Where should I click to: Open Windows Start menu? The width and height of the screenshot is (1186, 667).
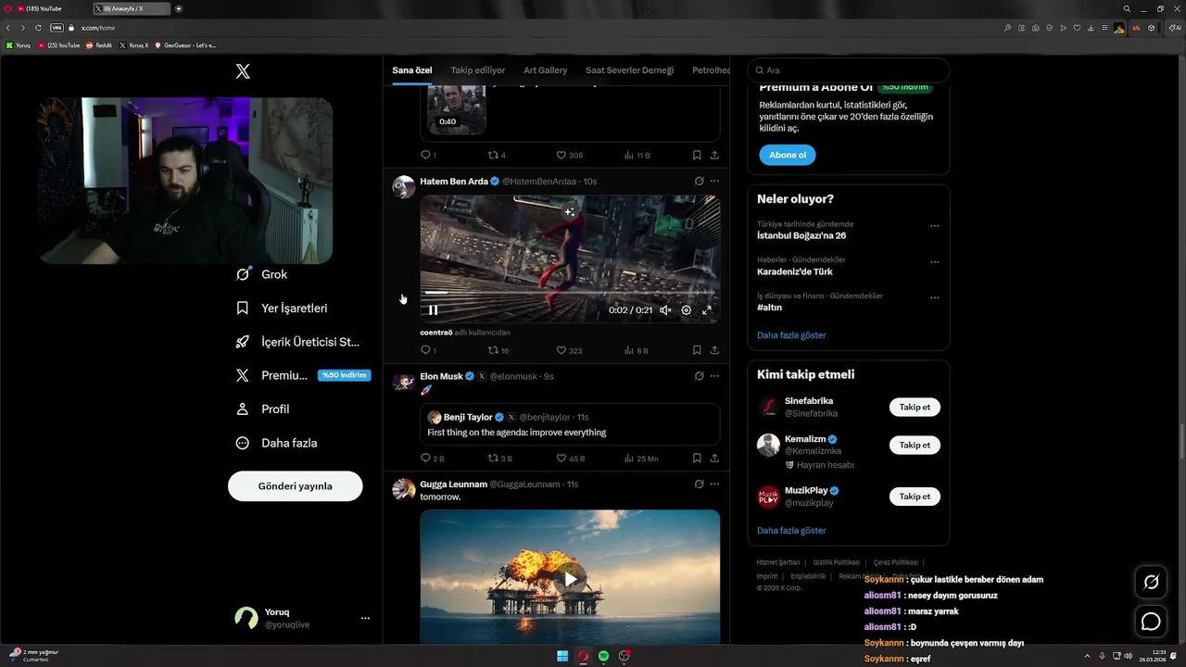point(562,656)
